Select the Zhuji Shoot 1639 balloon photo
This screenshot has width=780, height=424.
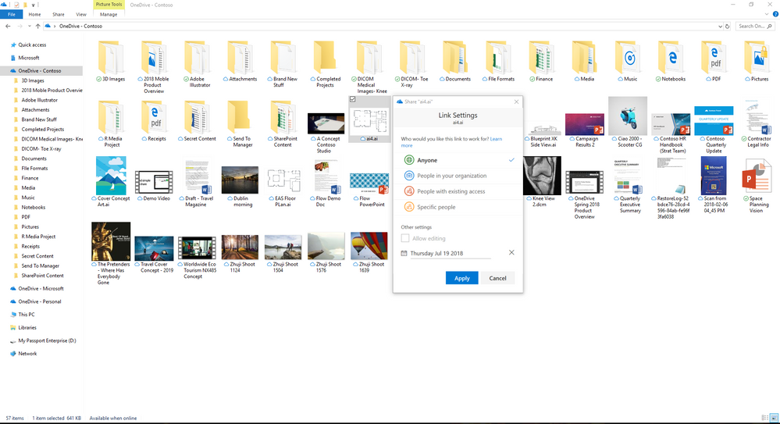(369, 246)
